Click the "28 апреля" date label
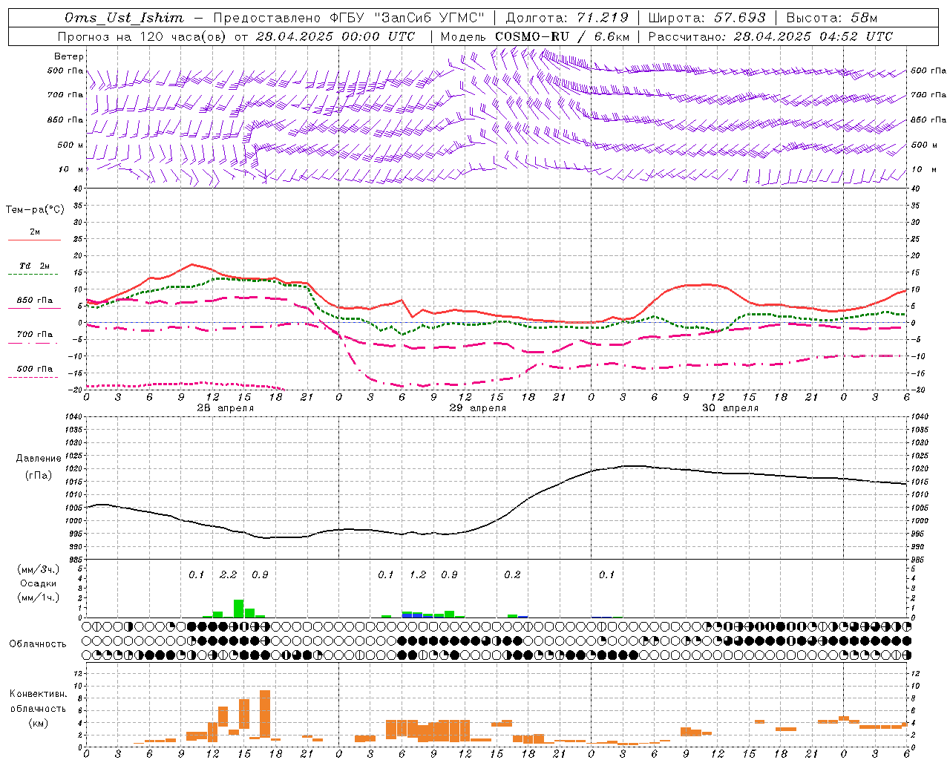 [x=225, y=408]
